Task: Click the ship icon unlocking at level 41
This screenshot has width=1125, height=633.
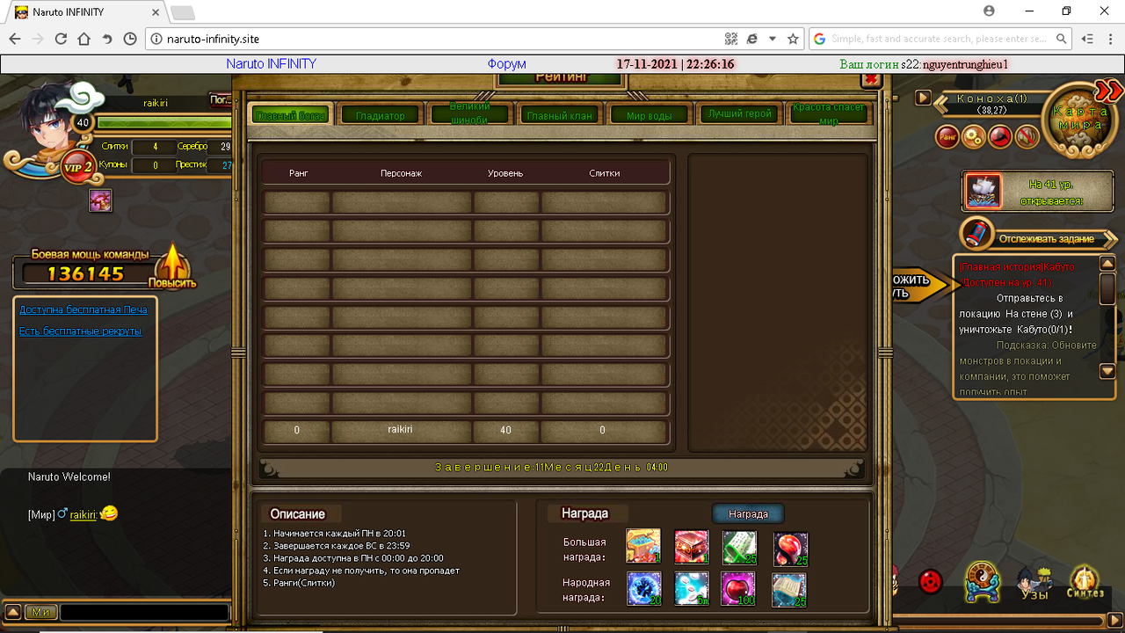Action: tap(983, 191)
